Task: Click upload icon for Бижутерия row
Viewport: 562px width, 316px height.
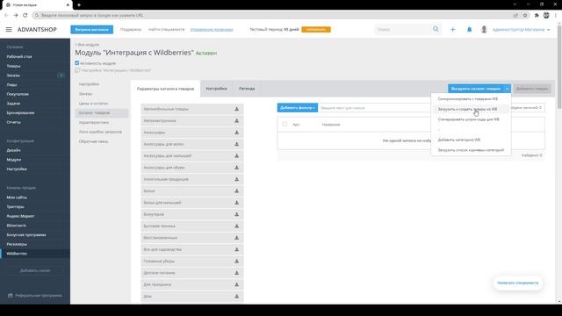Action: tap(236, 214)
